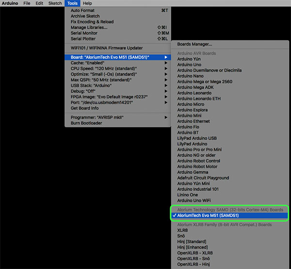This screenshot has height=269, width=291.
Task: Close the open Tools menu
Action: click(72, 3)
